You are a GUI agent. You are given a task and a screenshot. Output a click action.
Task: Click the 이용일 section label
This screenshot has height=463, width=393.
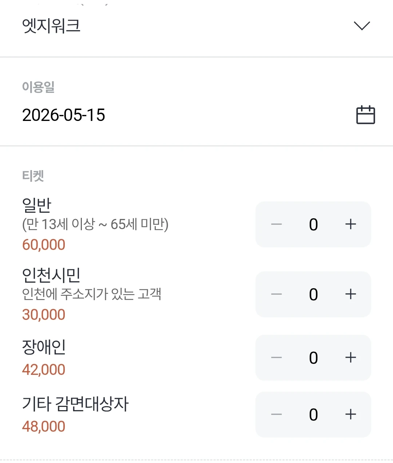(x=38, y=87)
